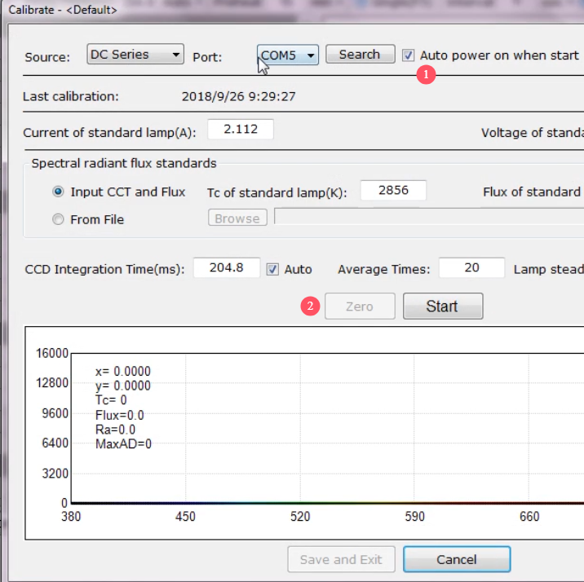Click the x= 0.0000 readout in the chart
The width and height of the screenshot is (584, 582).
123,372
